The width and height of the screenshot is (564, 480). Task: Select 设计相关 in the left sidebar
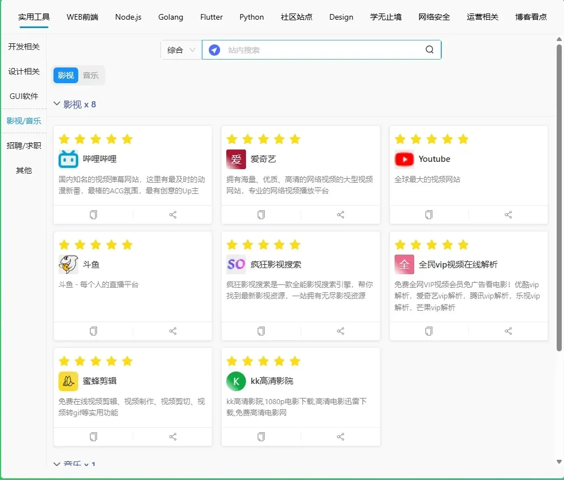point(24,71)
